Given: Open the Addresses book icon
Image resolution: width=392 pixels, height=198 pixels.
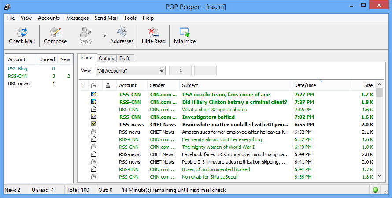Looking at the screenshot, I should click(122, 32).
